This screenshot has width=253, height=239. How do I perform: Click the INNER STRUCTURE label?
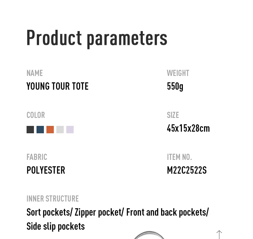(53, 199)
